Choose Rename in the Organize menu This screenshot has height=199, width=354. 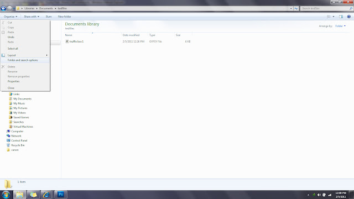coord(25,71)
